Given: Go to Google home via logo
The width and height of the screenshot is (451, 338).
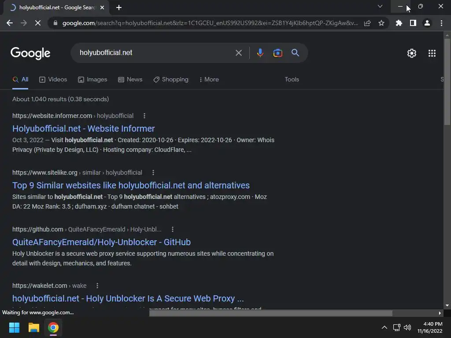Looking at the screenshot, I should point(30,53).
